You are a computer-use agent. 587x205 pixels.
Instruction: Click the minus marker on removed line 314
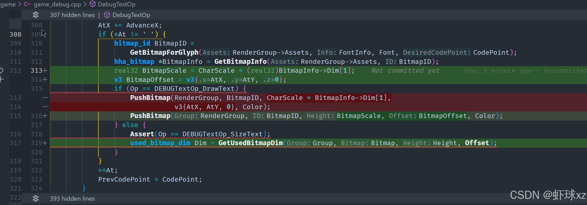[x=45, y=107]
